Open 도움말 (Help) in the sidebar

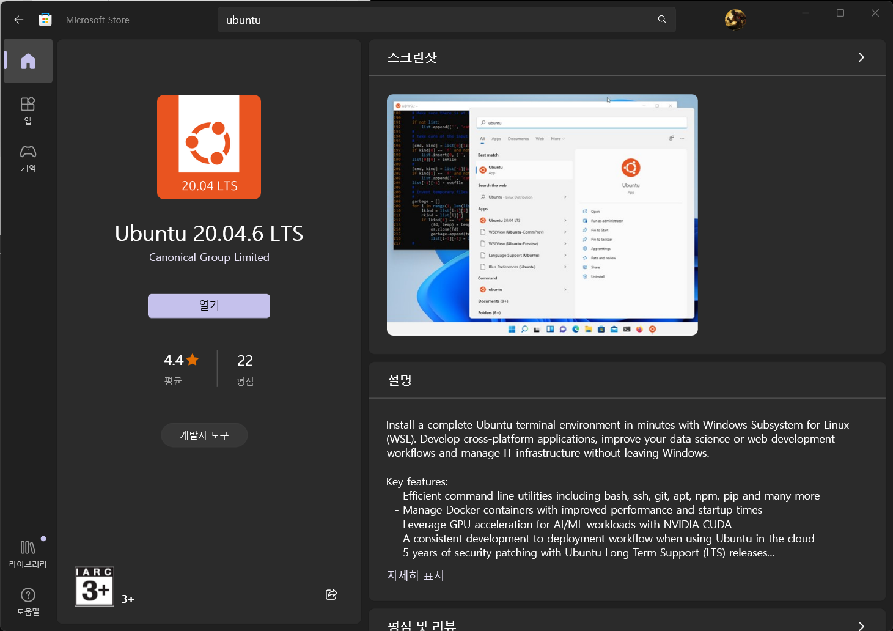coord(28,602)
